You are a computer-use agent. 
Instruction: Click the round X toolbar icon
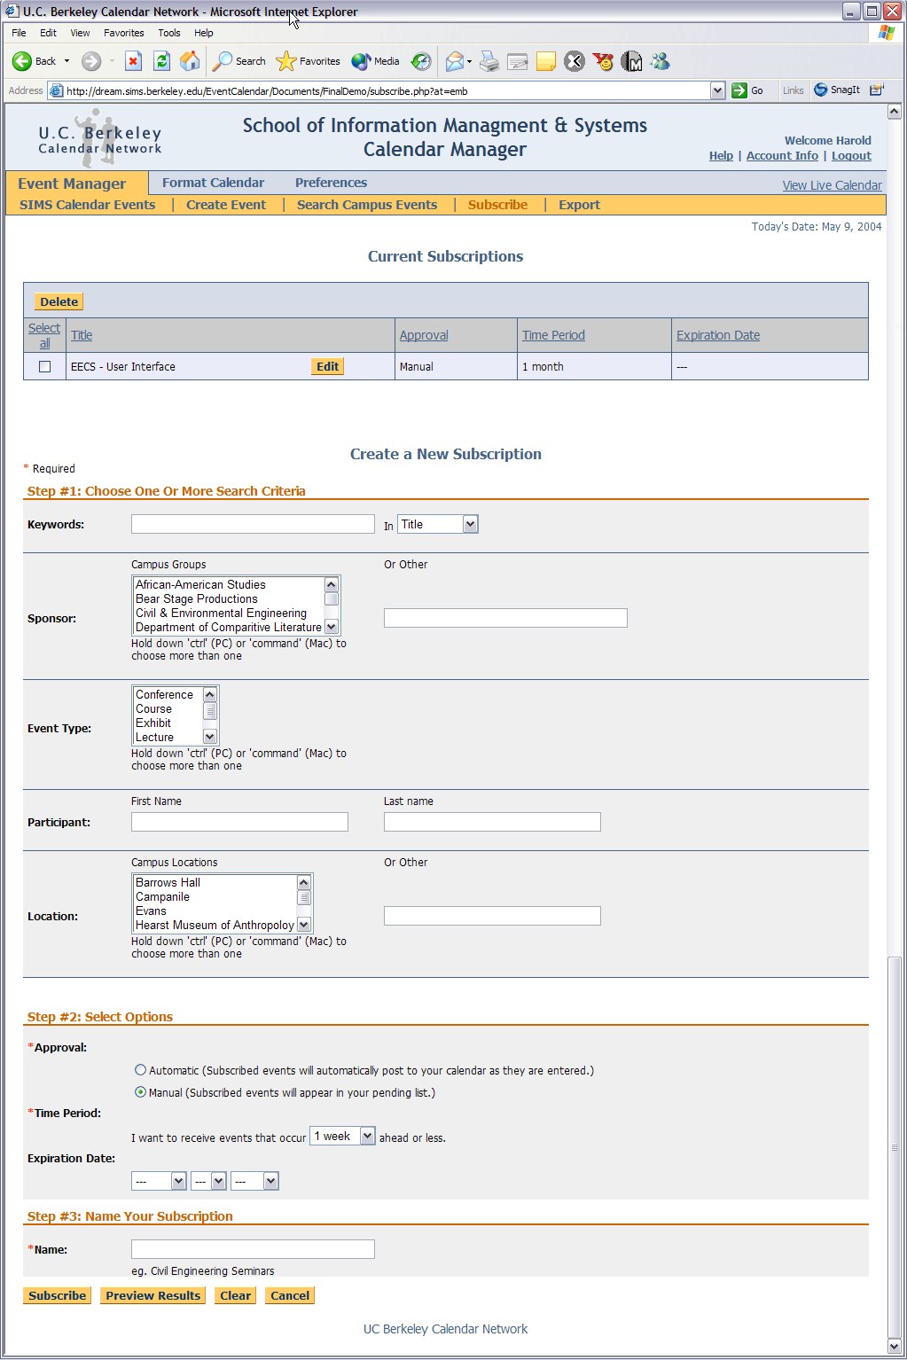pos(575,61)
